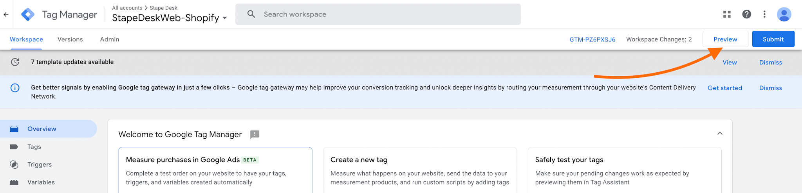Click the Tag Manager logo
802x193 pixels.
[x=28, y=14]
